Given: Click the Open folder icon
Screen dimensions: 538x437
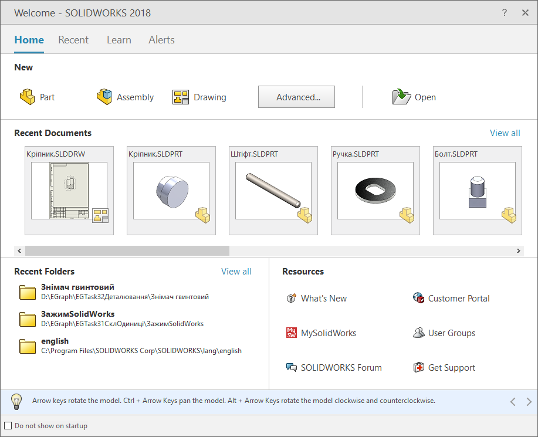Looking at the screenshot, I should [401, 97].
